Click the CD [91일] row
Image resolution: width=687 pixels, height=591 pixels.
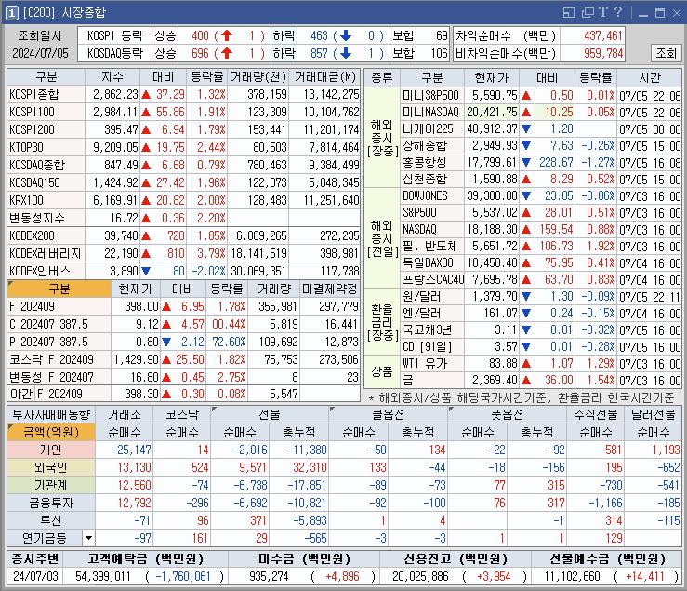click(541, 346)
